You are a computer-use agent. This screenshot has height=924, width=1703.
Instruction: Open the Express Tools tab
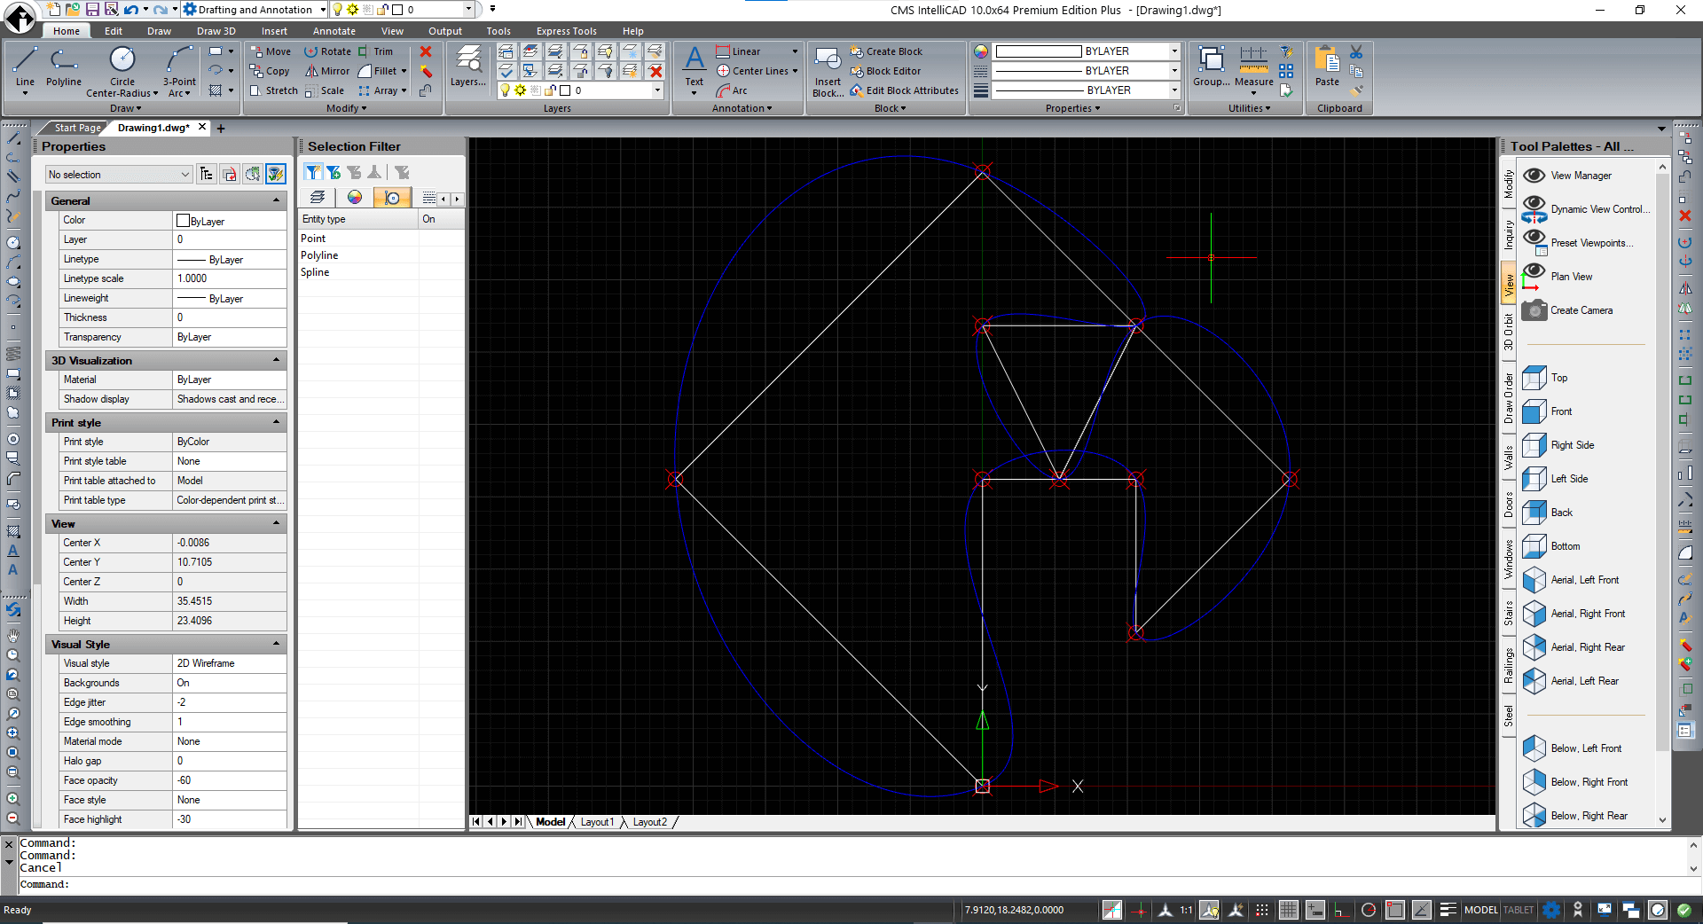567,31
